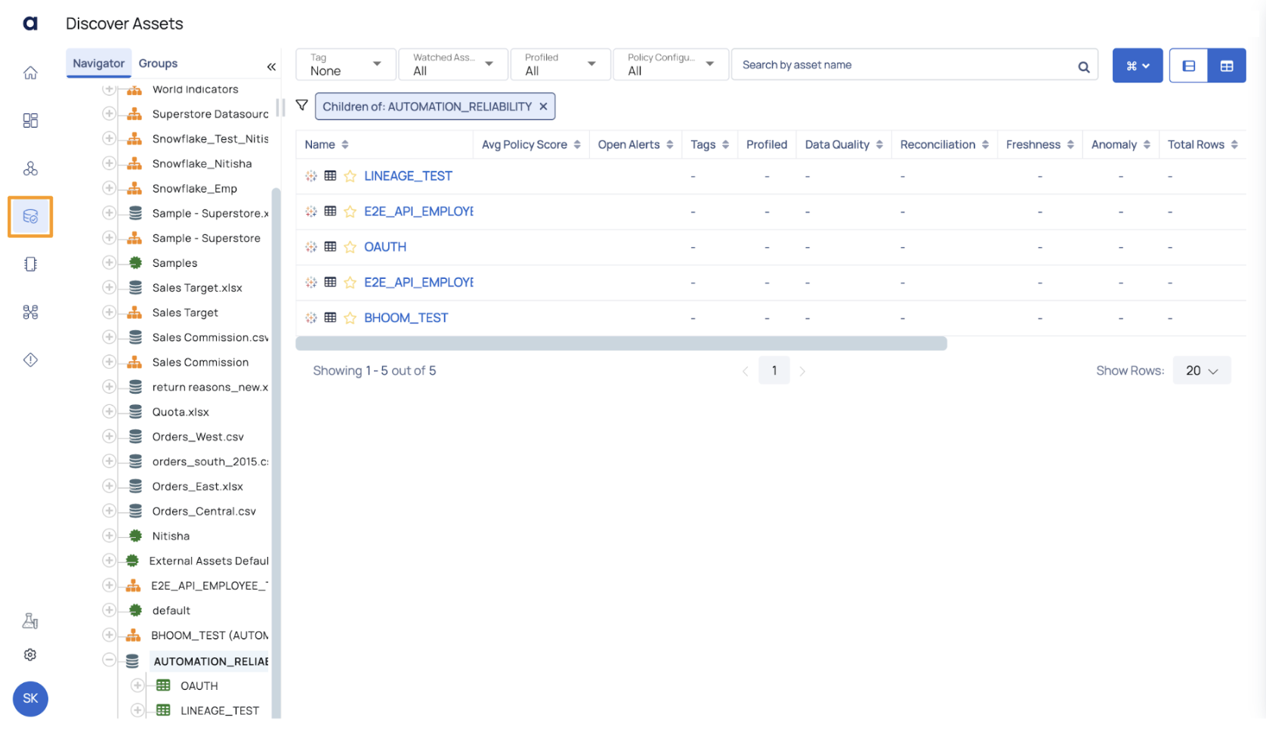Viewport: 1266px width, 736px height.
Task: Collapse the navigator panel with double chevron
Action: (271, 66)
